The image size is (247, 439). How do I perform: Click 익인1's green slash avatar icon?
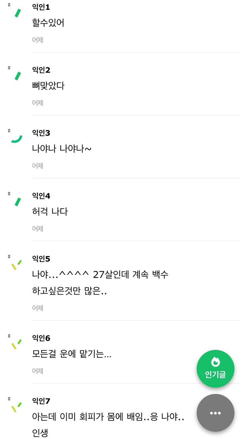click(x=17, y=13)
